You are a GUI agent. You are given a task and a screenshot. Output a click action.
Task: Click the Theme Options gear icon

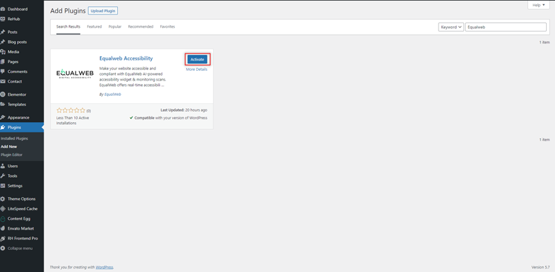[x=3, y=199]
